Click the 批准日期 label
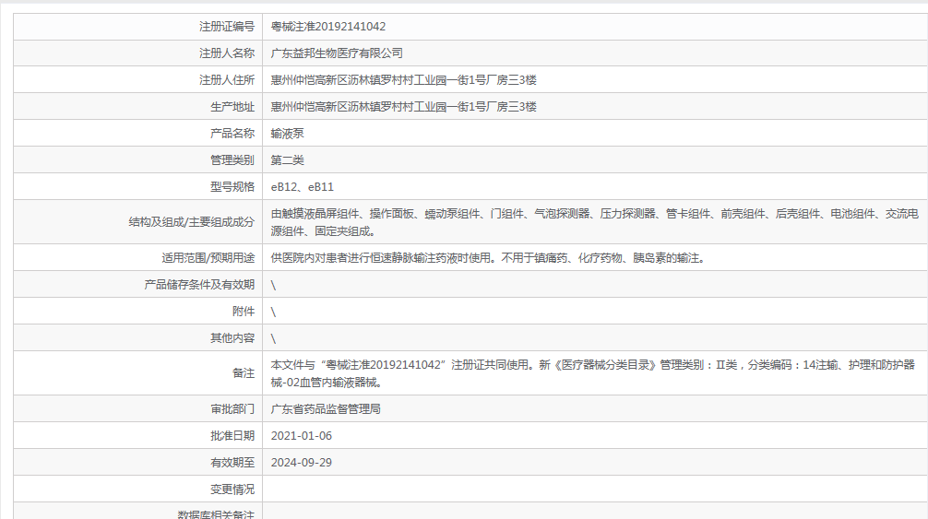The height and width of the screenshot is (519, 928). click(232, 436)
